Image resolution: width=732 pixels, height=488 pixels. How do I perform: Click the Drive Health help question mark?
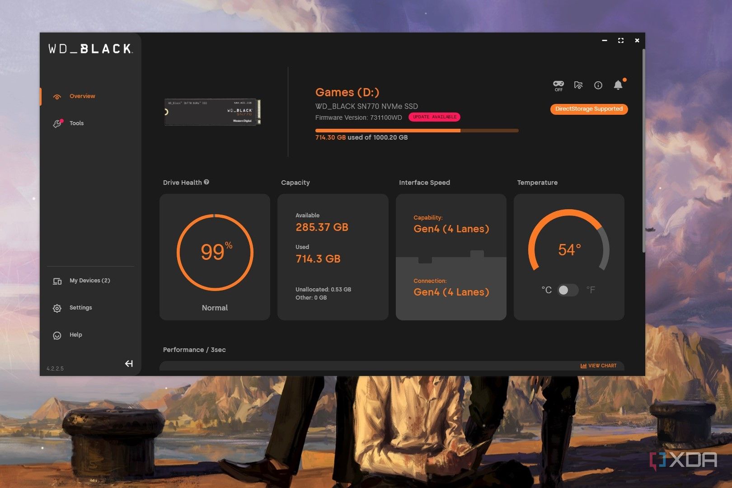click(x=206, y=182)
